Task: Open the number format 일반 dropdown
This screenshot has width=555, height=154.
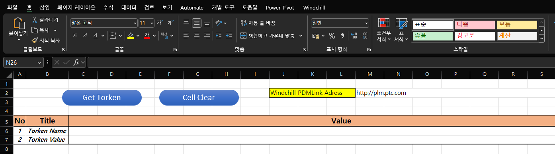Action: 366,23
